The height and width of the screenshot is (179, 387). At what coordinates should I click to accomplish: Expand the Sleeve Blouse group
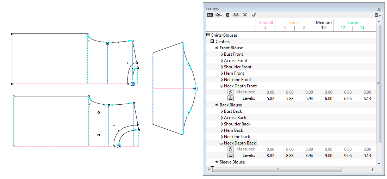coord(217,162)
